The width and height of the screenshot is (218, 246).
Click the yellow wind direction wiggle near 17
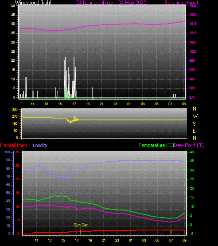tap(73, 120)
